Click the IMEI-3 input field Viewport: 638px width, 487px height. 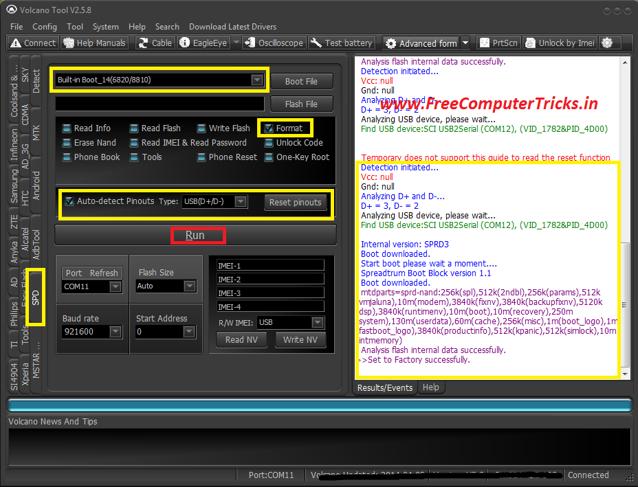(271, 293)
